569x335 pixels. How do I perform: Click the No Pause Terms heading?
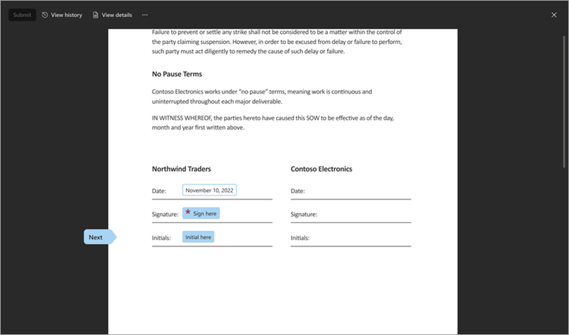click(x=182, y=74)
